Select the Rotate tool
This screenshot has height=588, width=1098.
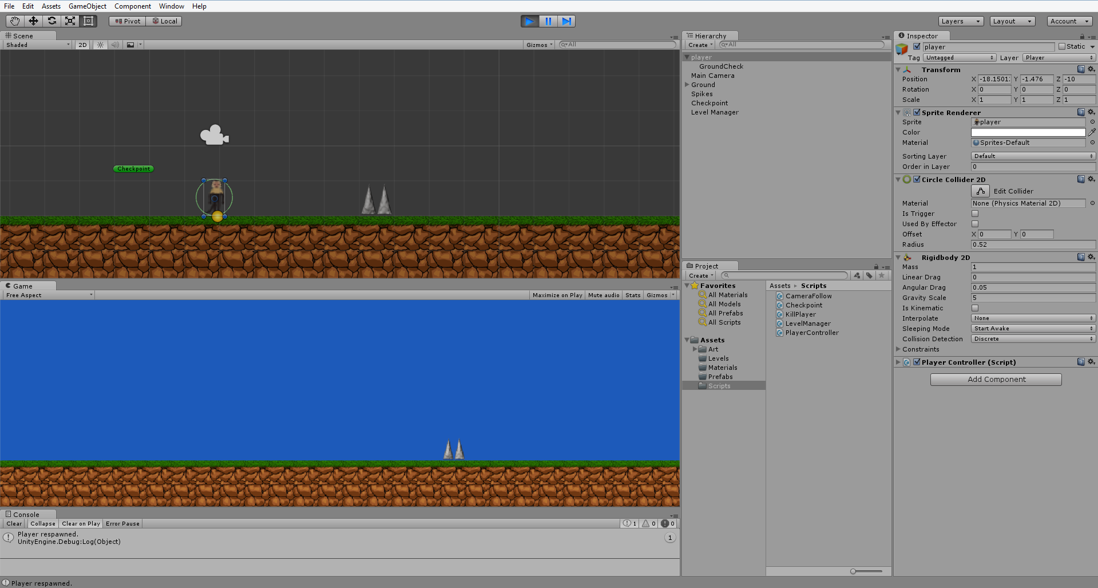point(51,21)
